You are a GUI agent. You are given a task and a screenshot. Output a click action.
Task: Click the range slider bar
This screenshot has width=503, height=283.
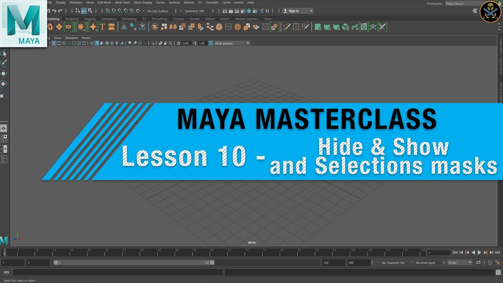point(134,263)
